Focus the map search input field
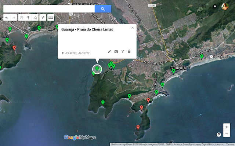 coord(49,9)
